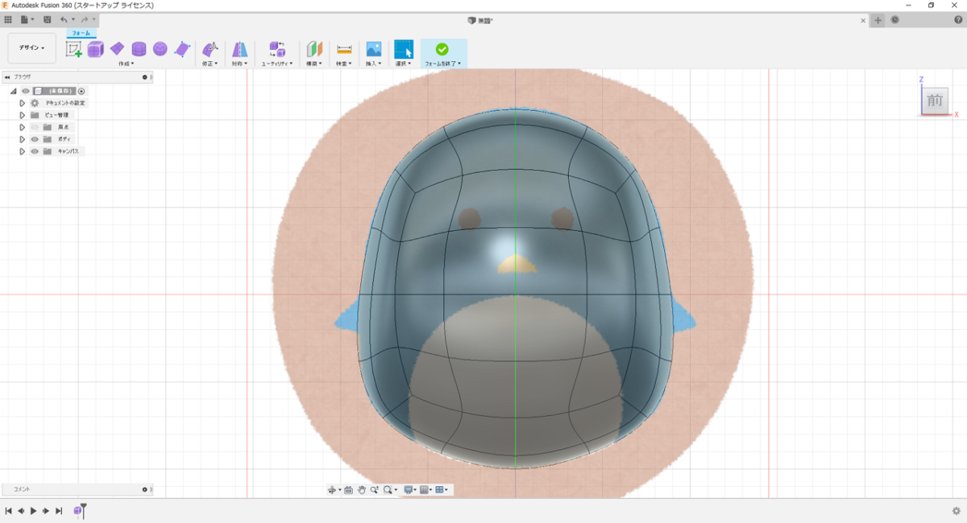Screen dimensions: 967x523
Task: Switch to the フォーム ribbon tab
Action: (81, 34)
